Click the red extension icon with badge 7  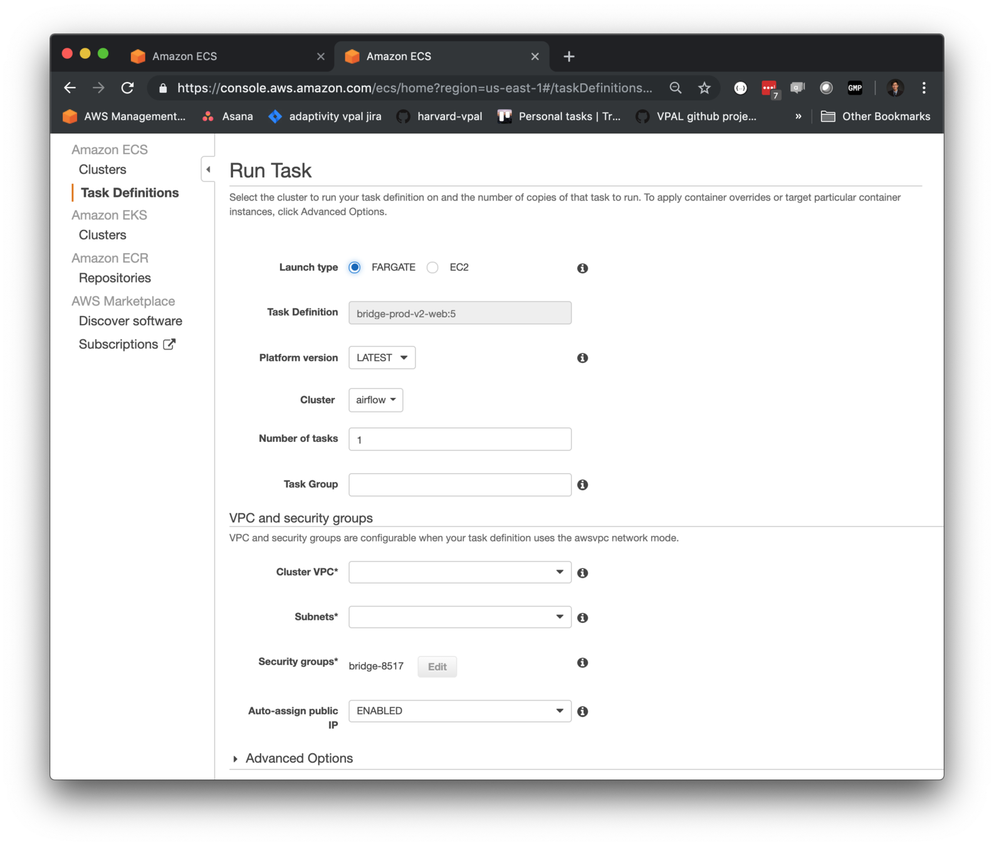[x=770, y=89]
